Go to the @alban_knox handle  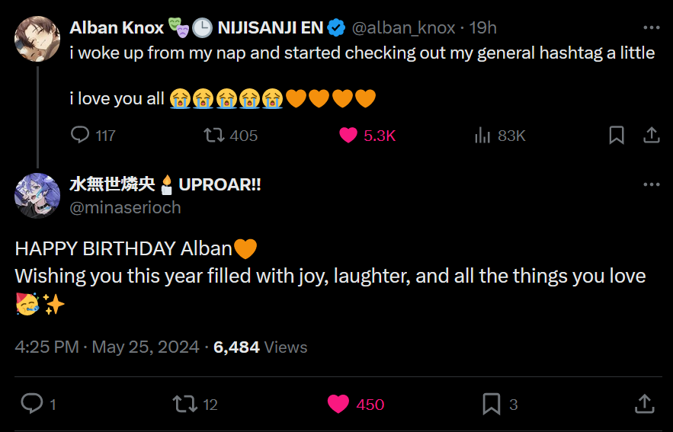pyautogui.click(x=403, y=28)
